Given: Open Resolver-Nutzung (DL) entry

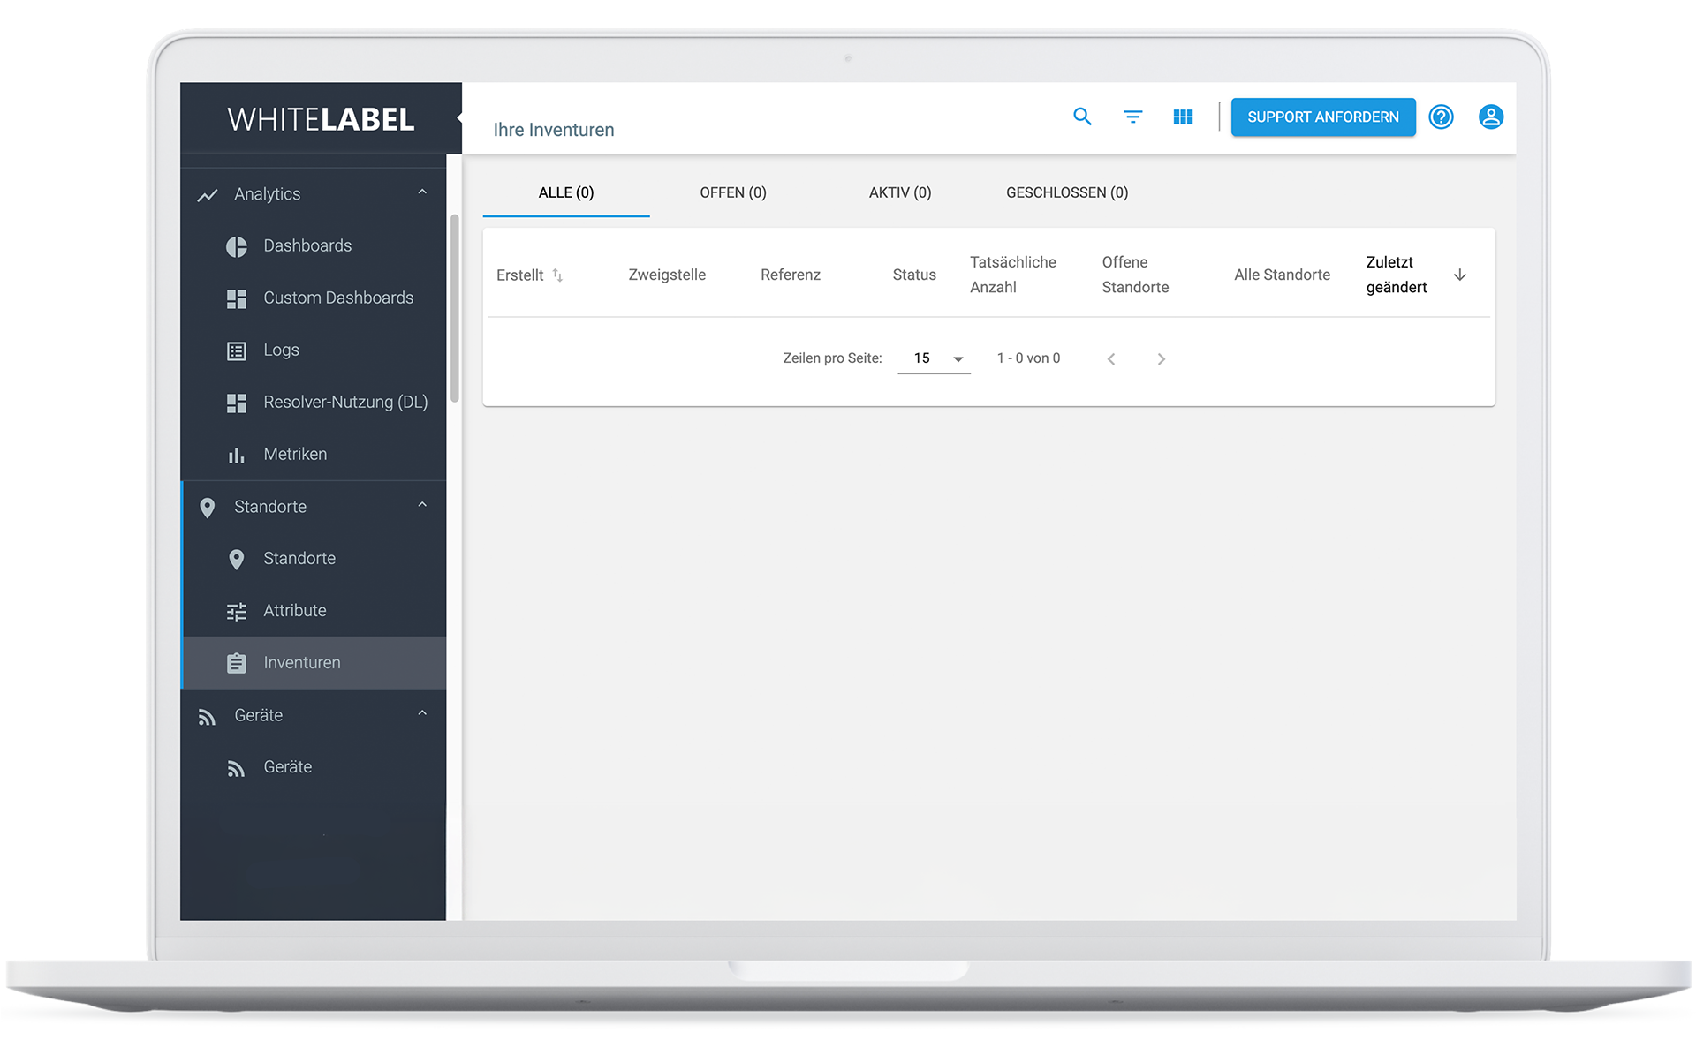Looking at the screenshot, I should click(314, 403).
